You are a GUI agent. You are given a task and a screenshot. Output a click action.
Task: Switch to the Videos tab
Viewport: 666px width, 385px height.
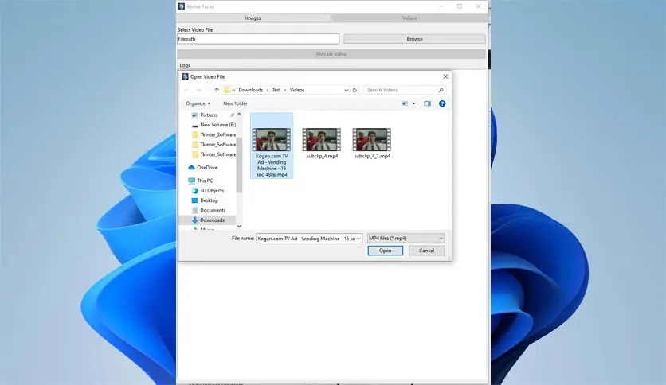409,18
